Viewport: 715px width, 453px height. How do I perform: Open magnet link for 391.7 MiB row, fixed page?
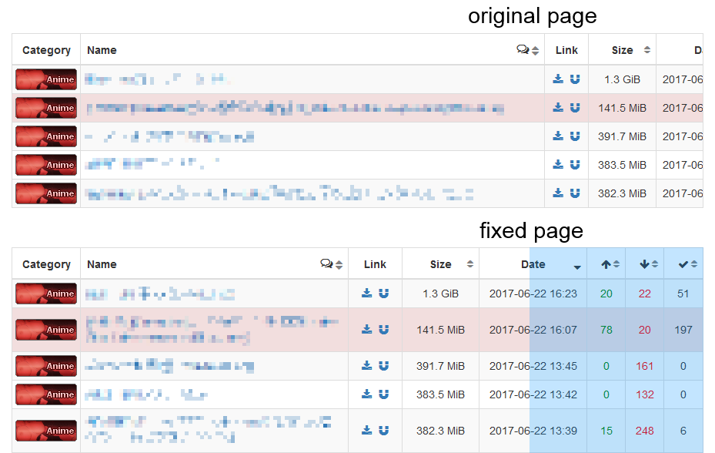(384, 365)
